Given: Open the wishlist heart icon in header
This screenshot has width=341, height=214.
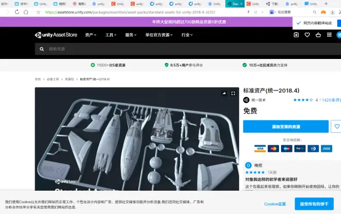Looking at the screenshot, I should [307, 35].
